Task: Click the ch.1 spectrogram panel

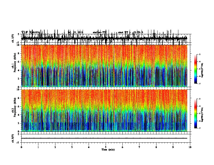Action: point(104,66)
